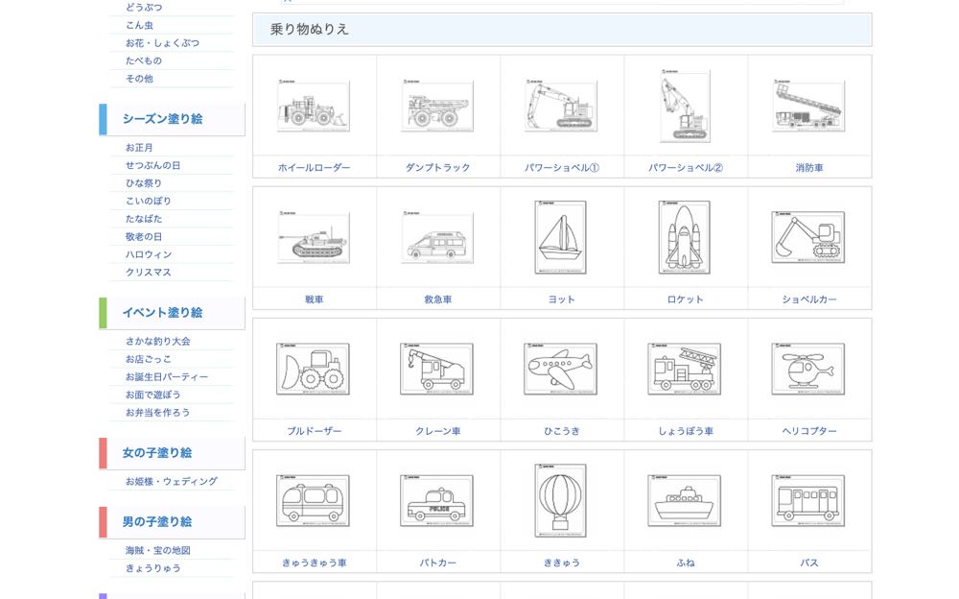The width and height of the screenshot is (959, 599).
Task: Click the ヨット sailboat thumbnail image
Action: click(x=561, y=237)
